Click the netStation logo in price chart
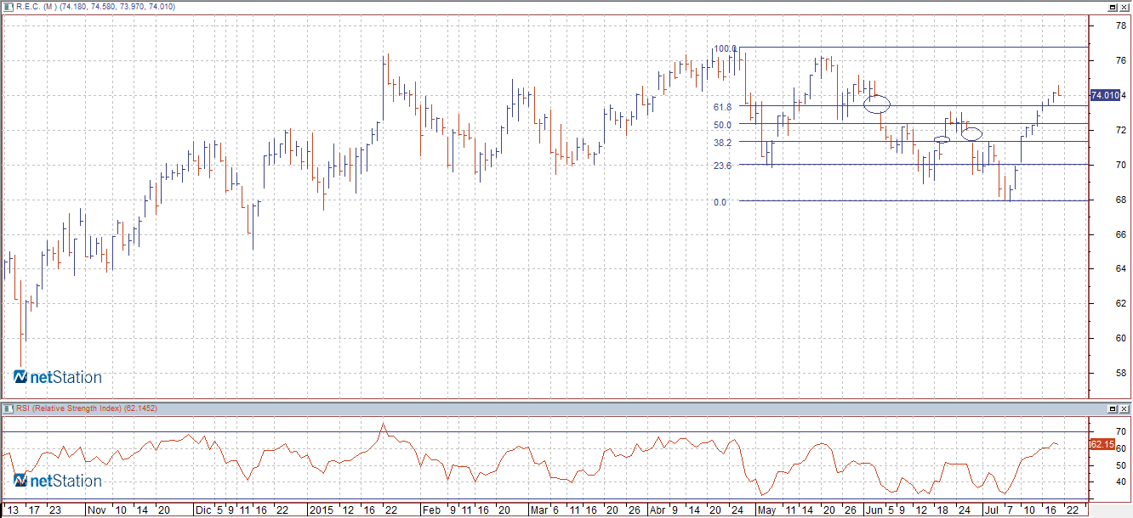1133x518 pixels. pos(57,377)
